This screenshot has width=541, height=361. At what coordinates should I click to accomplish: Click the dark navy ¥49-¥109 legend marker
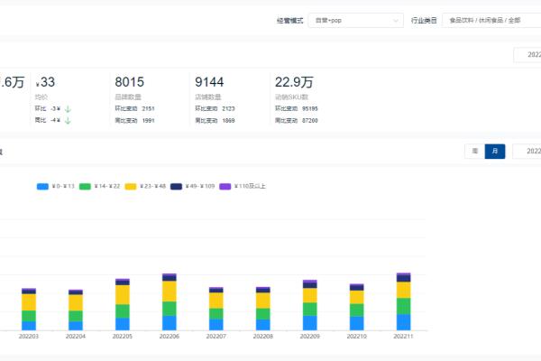tap(177, 187)
